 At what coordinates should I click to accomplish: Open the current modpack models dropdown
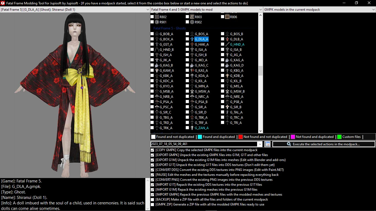(x=373, y=10)
